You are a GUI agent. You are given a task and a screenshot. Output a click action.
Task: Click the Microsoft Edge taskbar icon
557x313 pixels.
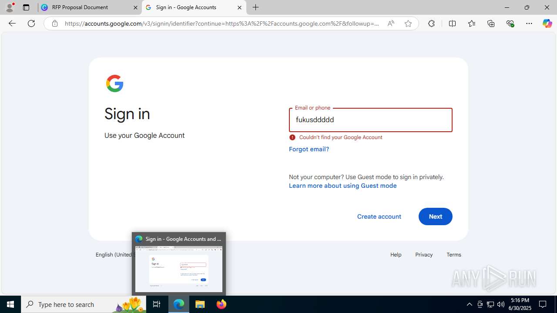point(179,304)
